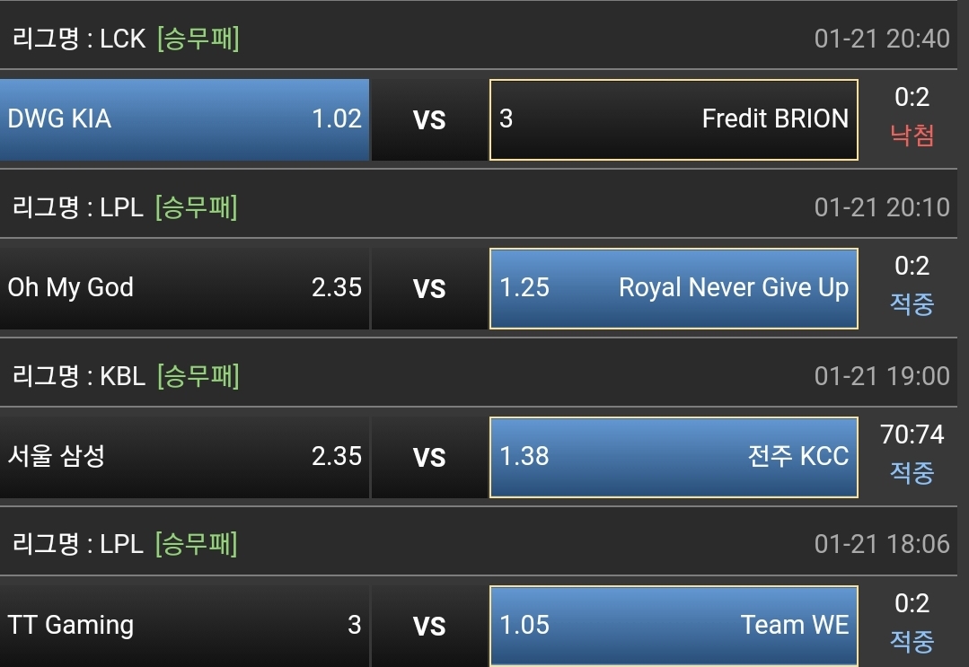Click the LCK league name header

coord(79,39)
